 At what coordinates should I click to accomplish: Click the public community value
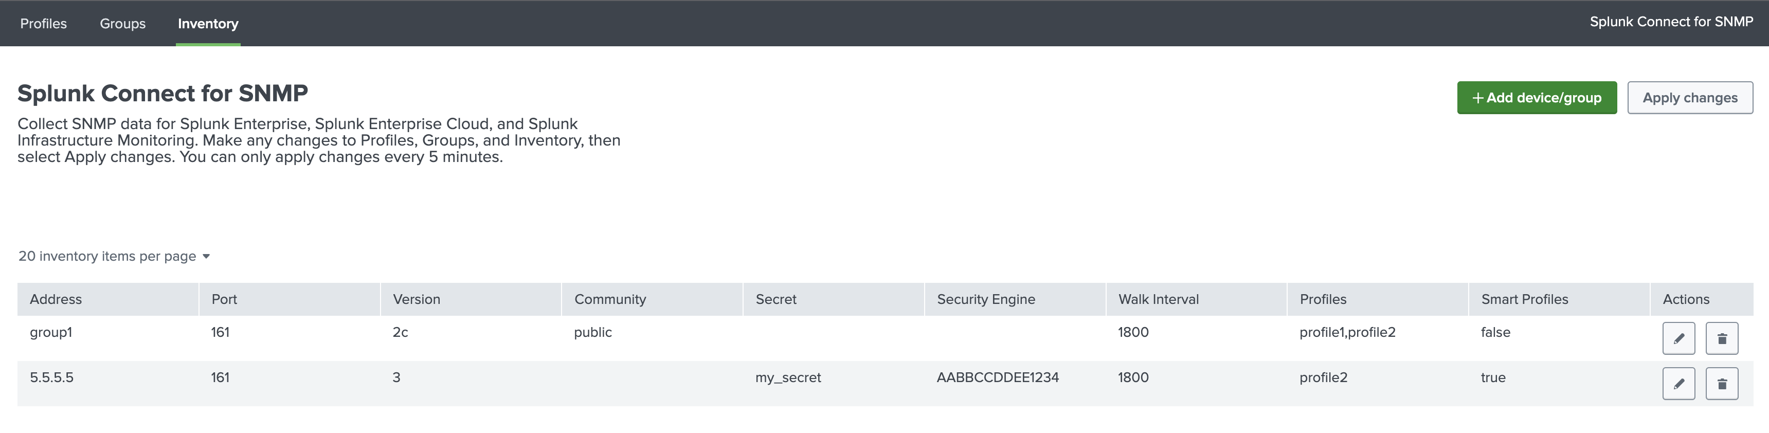tap(592, 332)
